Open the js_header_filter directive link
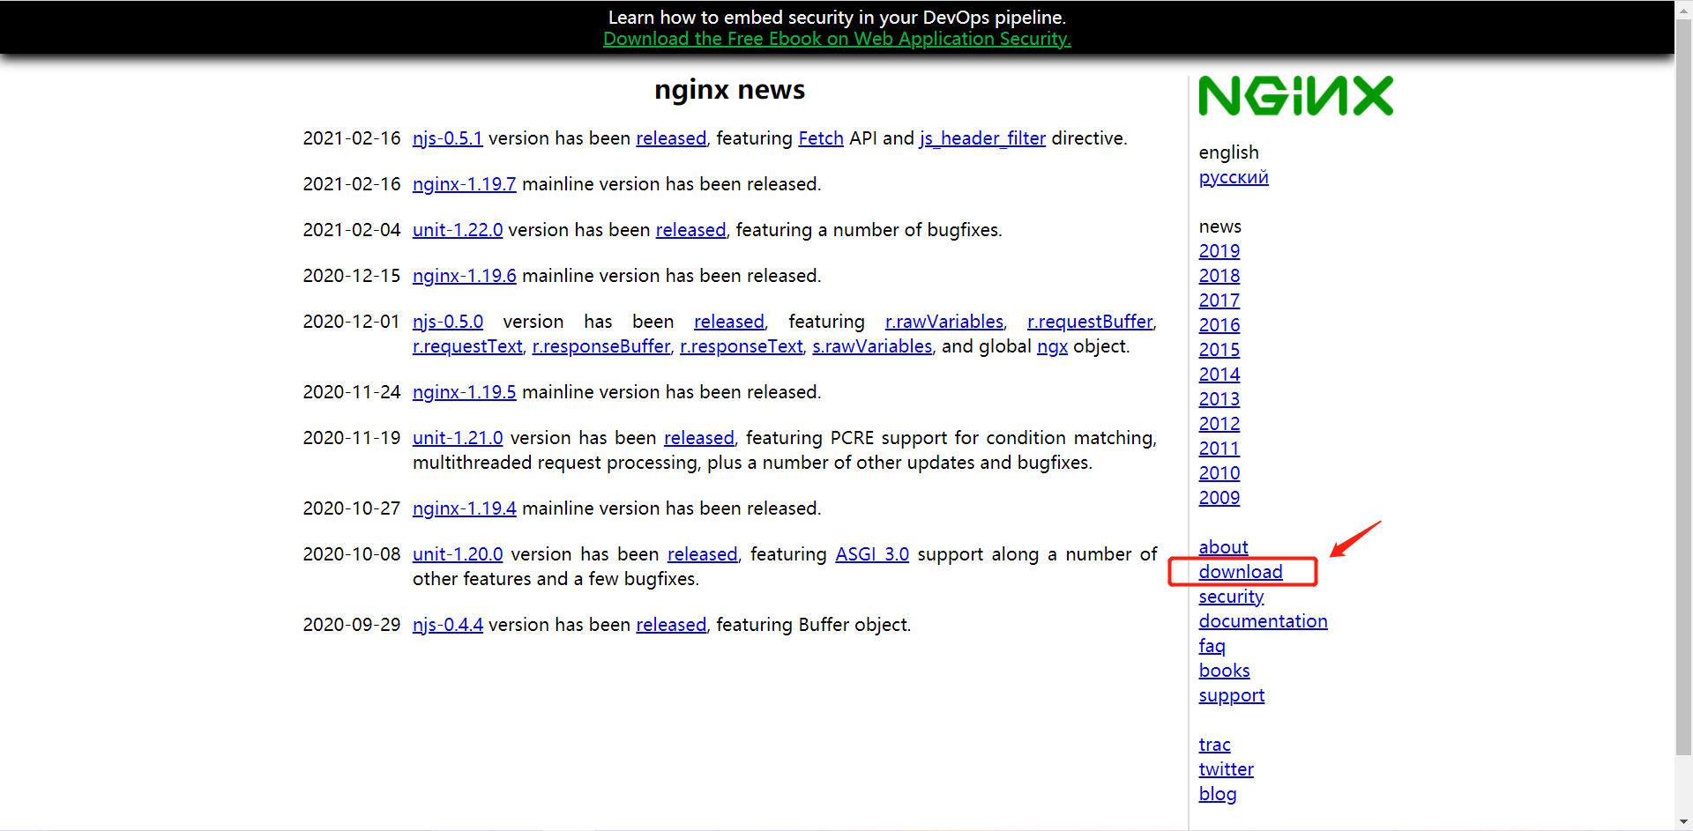The width and height of the screenshot is (1693, 831). (x=982, y=138)
